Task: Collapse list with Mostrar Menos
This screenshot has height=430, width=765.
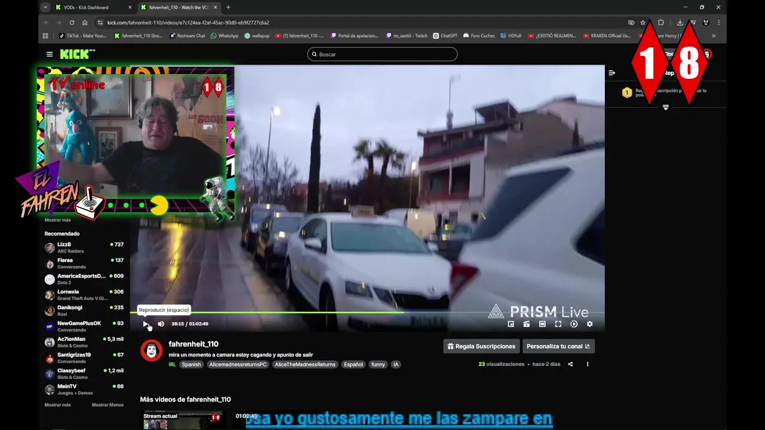Action: coord(108,405)
